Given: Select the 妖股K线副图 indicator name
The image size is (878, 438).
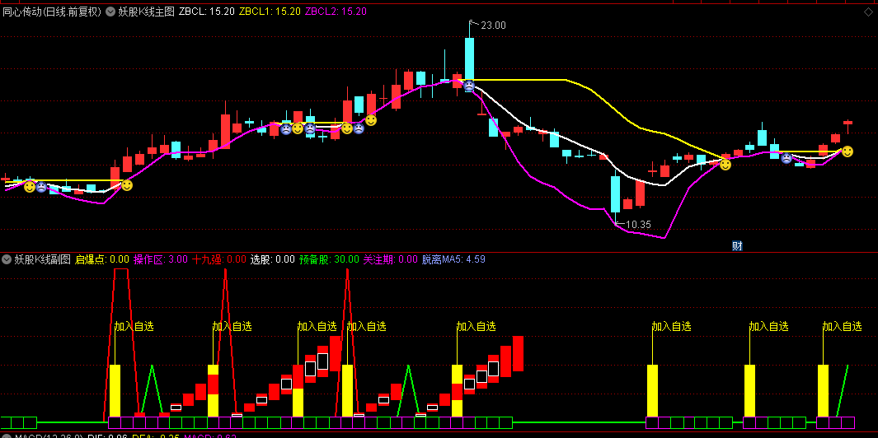Looking at the screenshot, I should click(43, 259).
